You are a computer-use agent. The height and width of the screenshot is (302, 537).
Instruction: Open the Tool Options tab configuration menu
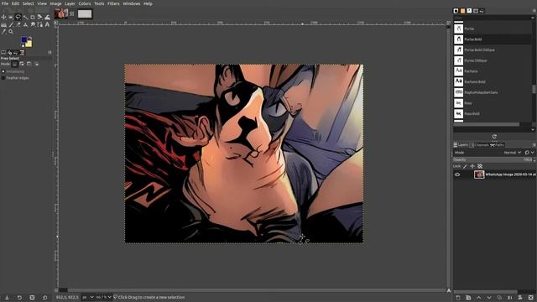50,52
